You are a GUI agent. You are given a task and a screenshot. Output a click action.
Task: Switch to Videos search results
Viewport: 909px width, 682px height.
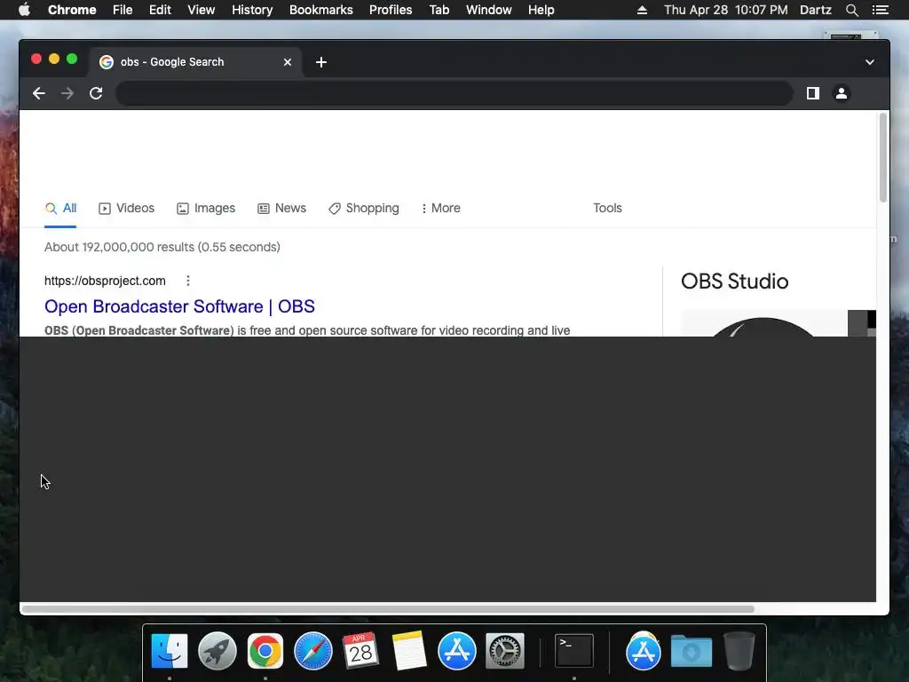126,208
